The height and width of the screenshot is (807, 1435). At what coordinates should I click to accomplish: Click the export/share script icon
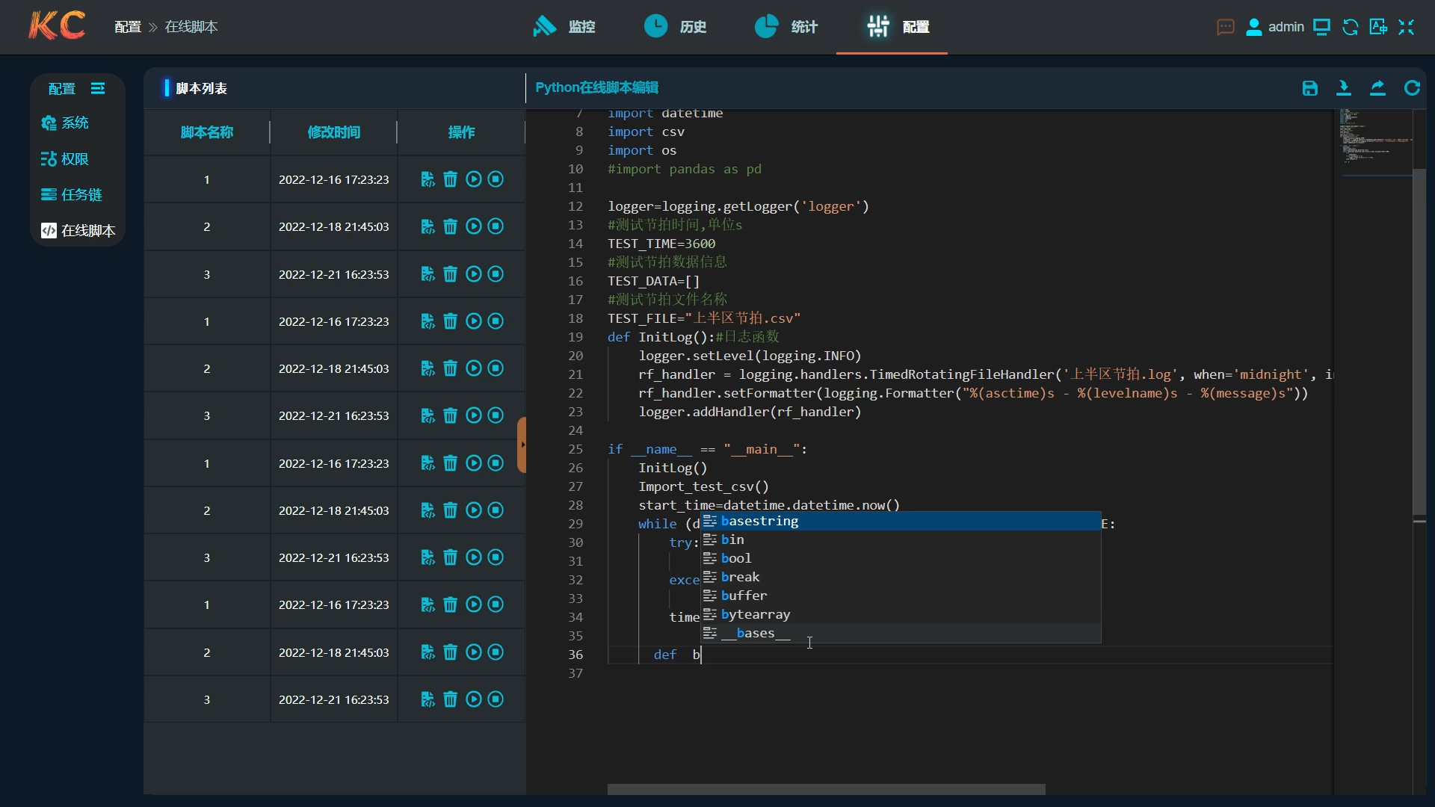pos(1377,88)
